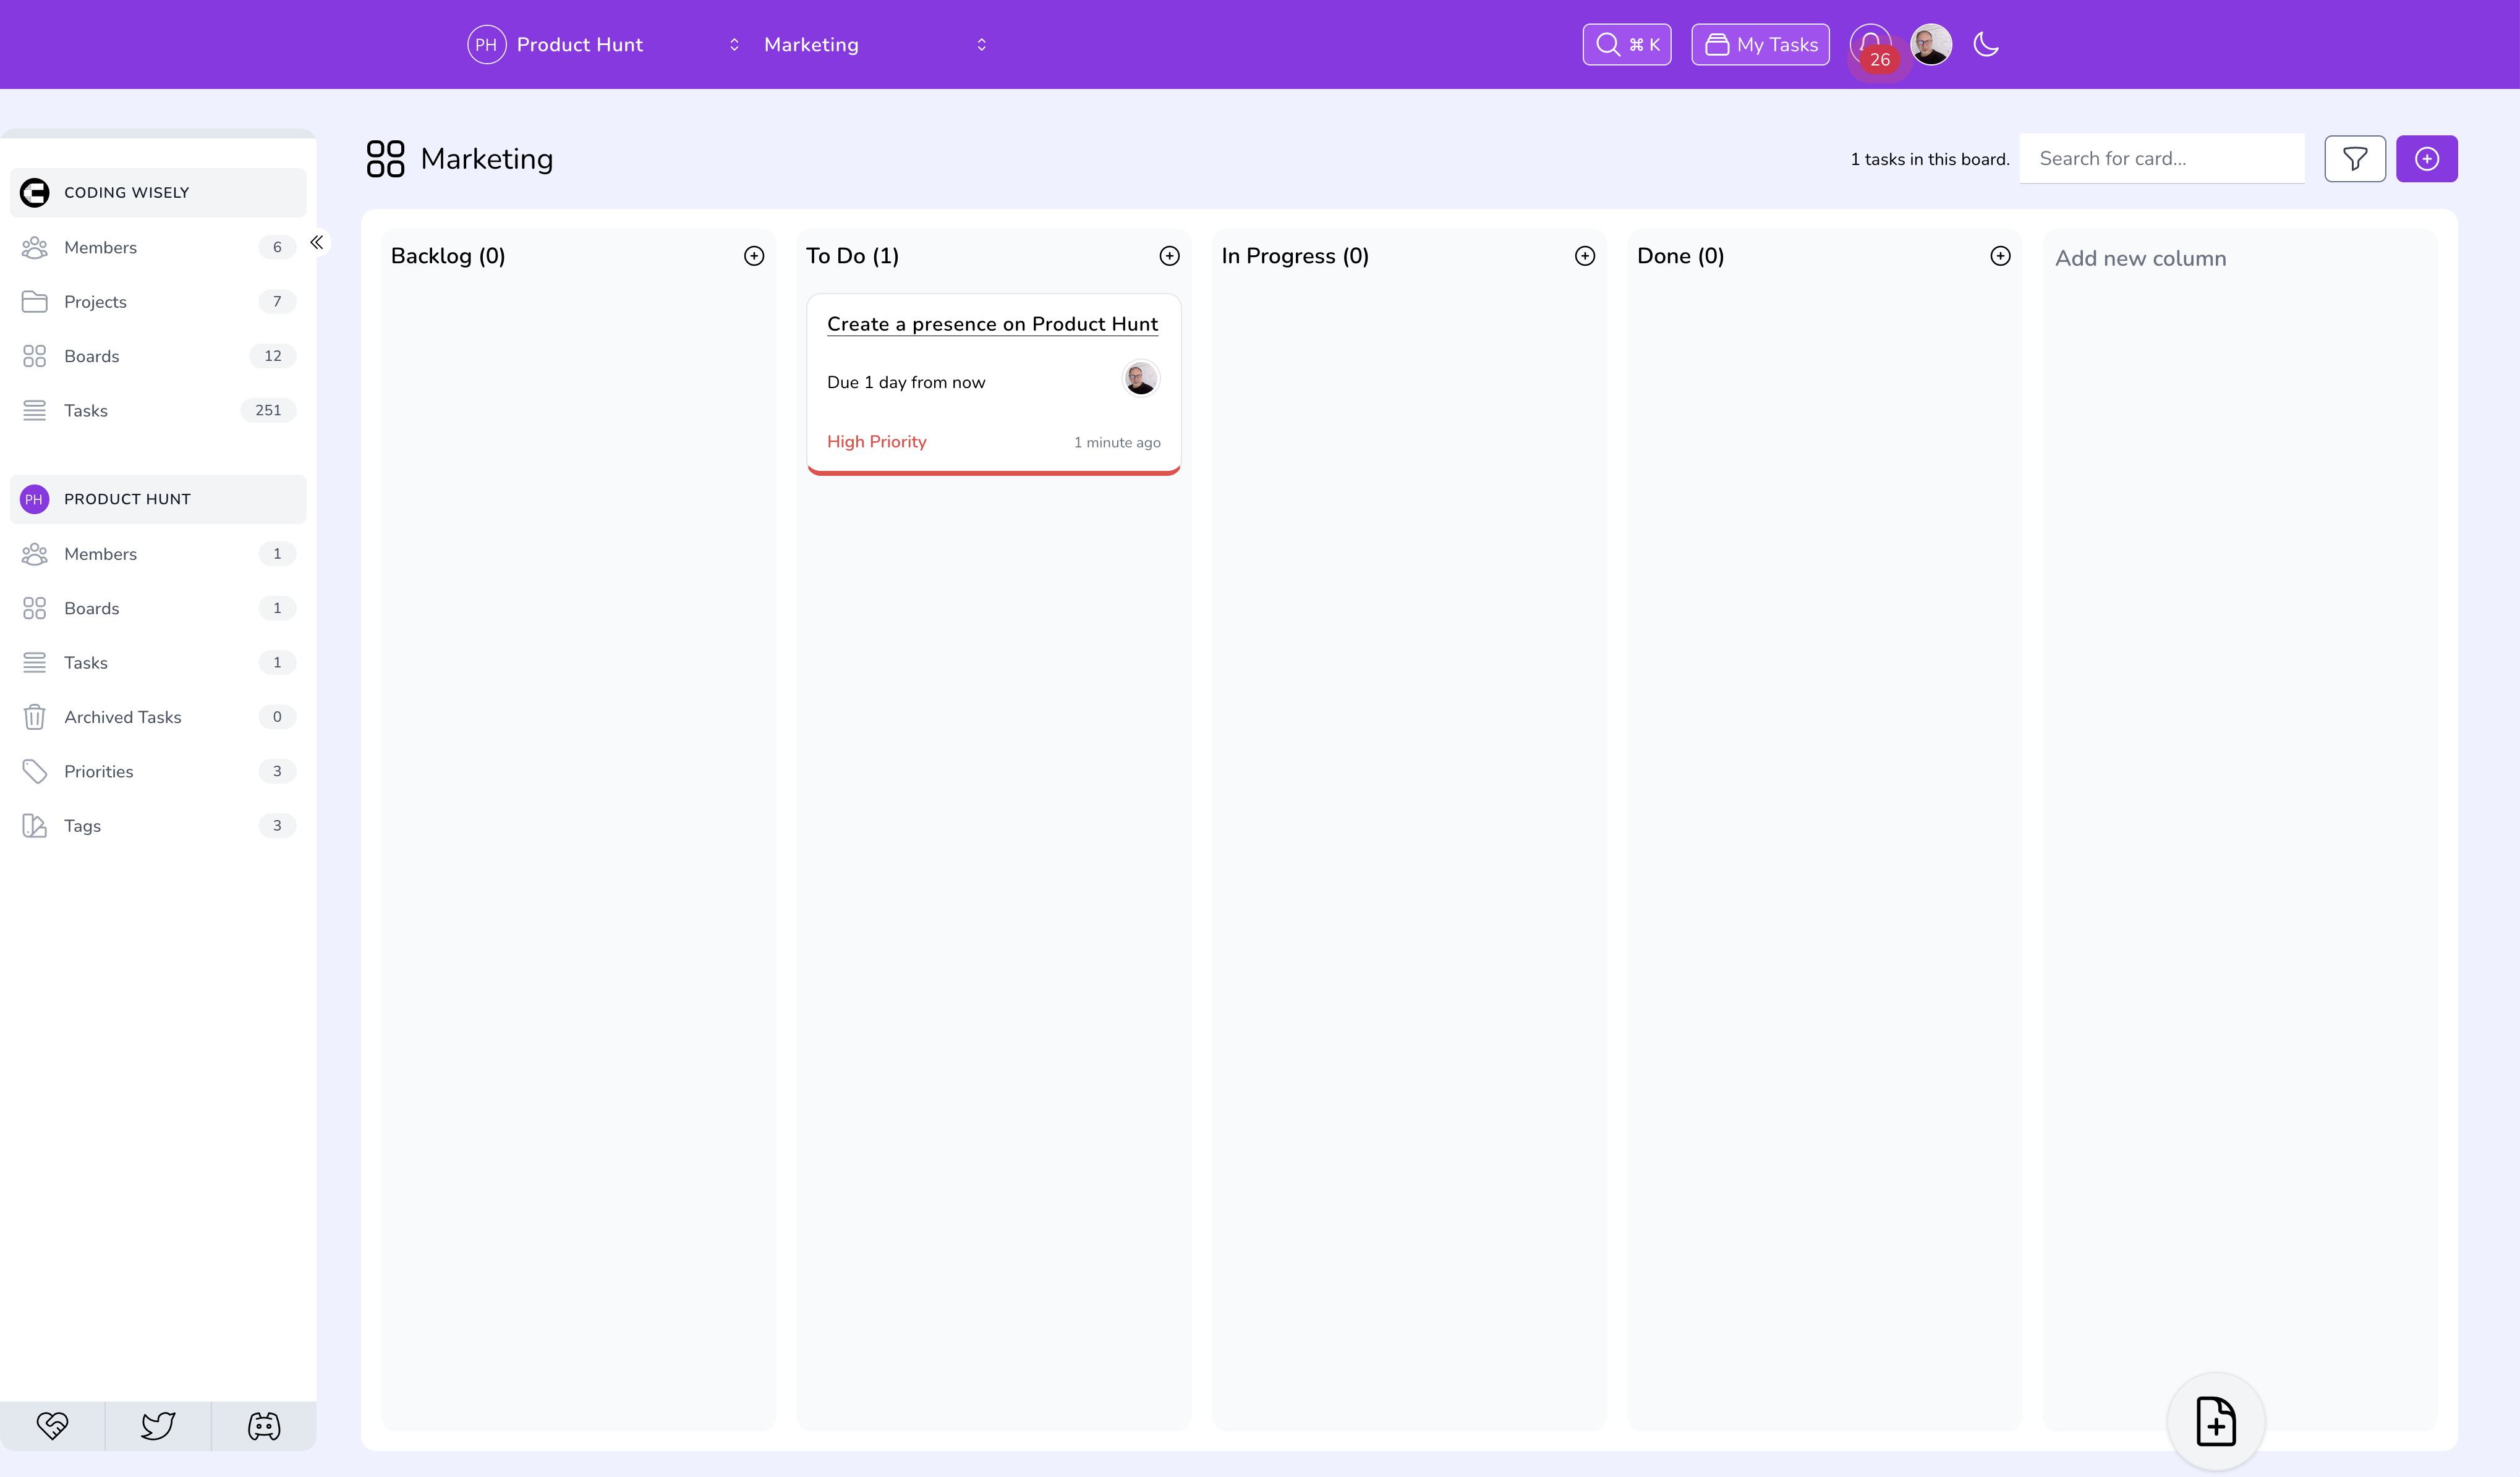2520x1477 pixels.
Task: Add a card to the To Do column
Action: pos(1169,257)
